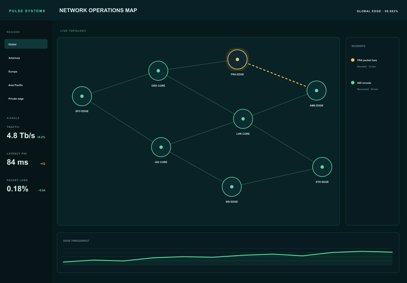The height and width of the screenshot is (283, 407).
Task: Click the "Elevated · 12 min" incident detail
Action: coord(366,67)
